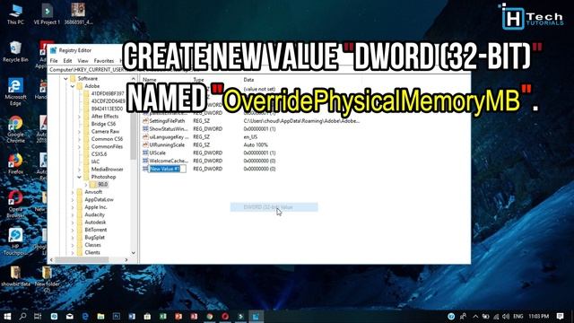Select the UIScale DWORD value icon
The height and width of the screenshot is (323, 574).
[x=145, y=153]
